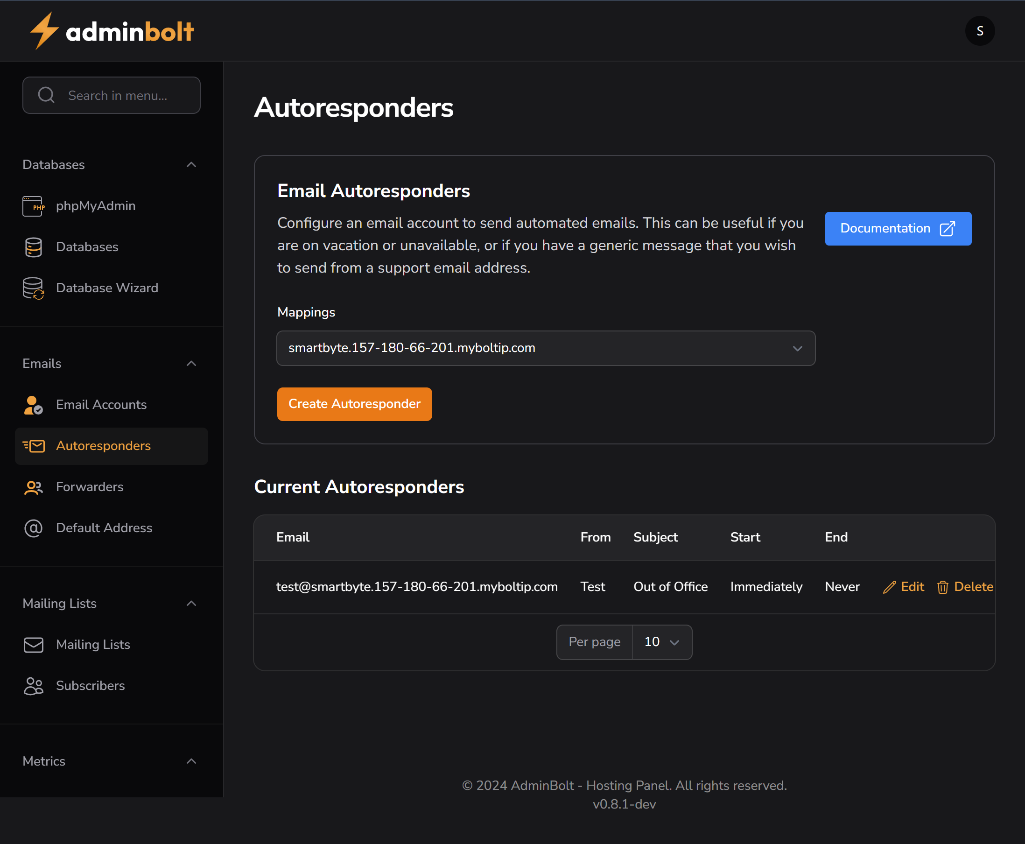Collapse the Emails section
This screenshot has height=844, width=1025.
[x=191, y=363]
